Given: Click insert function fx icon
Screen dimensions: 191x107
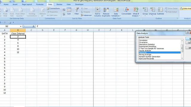Looking at the screenshot, I should tap(33, 26).
